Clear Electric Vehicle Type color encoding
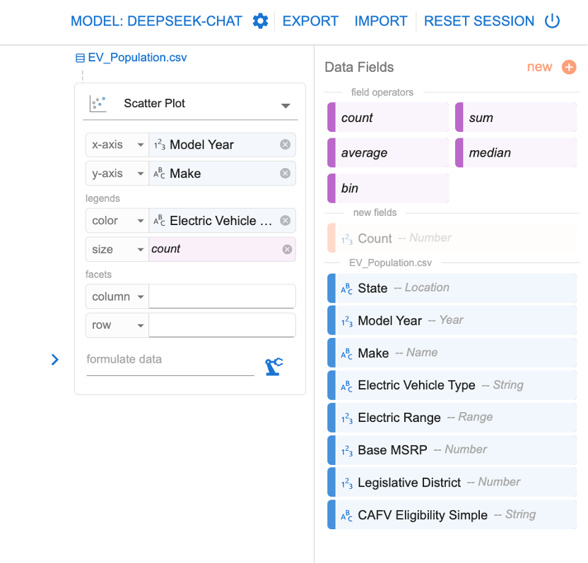This screenshot has width=588, height=563. 285,221
